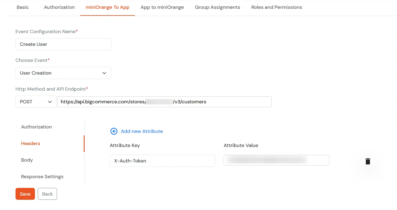Go to the Group Assignments tab

point(218,7)
